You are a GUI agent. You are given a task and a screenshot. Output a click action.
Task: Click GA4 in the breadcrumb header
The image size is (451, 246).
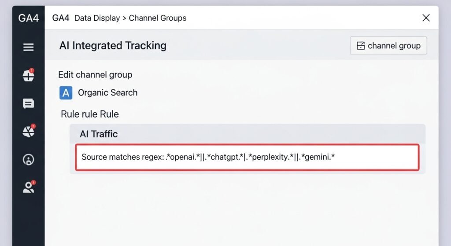(x=61, y=18)
